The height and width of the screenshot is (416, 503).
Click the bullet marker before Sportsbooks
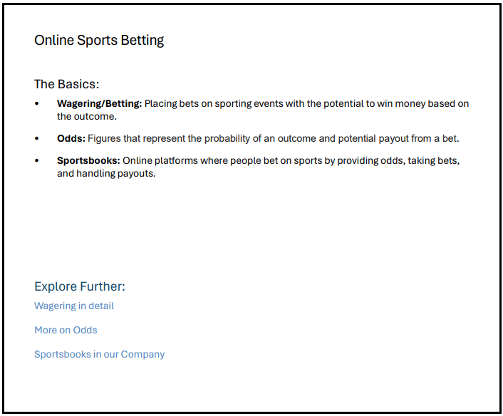[37, 161]
